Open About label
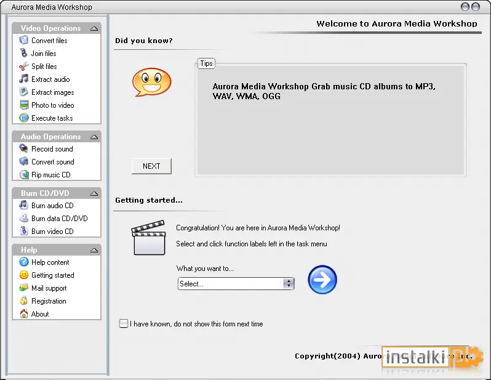This screenshot has height=380, width=491. [x=40, y=314]
